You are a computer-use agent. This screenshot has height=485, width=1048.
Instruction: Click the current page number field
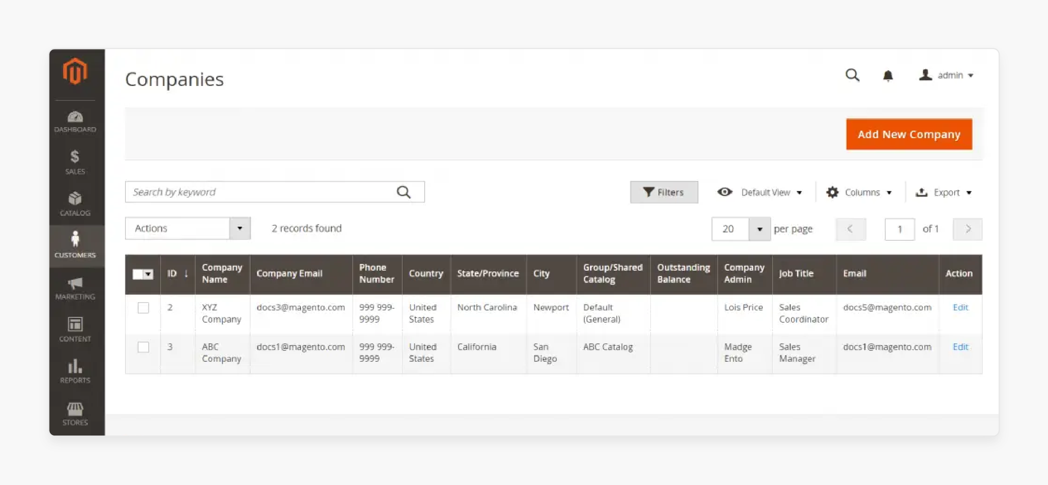(900, 229)
